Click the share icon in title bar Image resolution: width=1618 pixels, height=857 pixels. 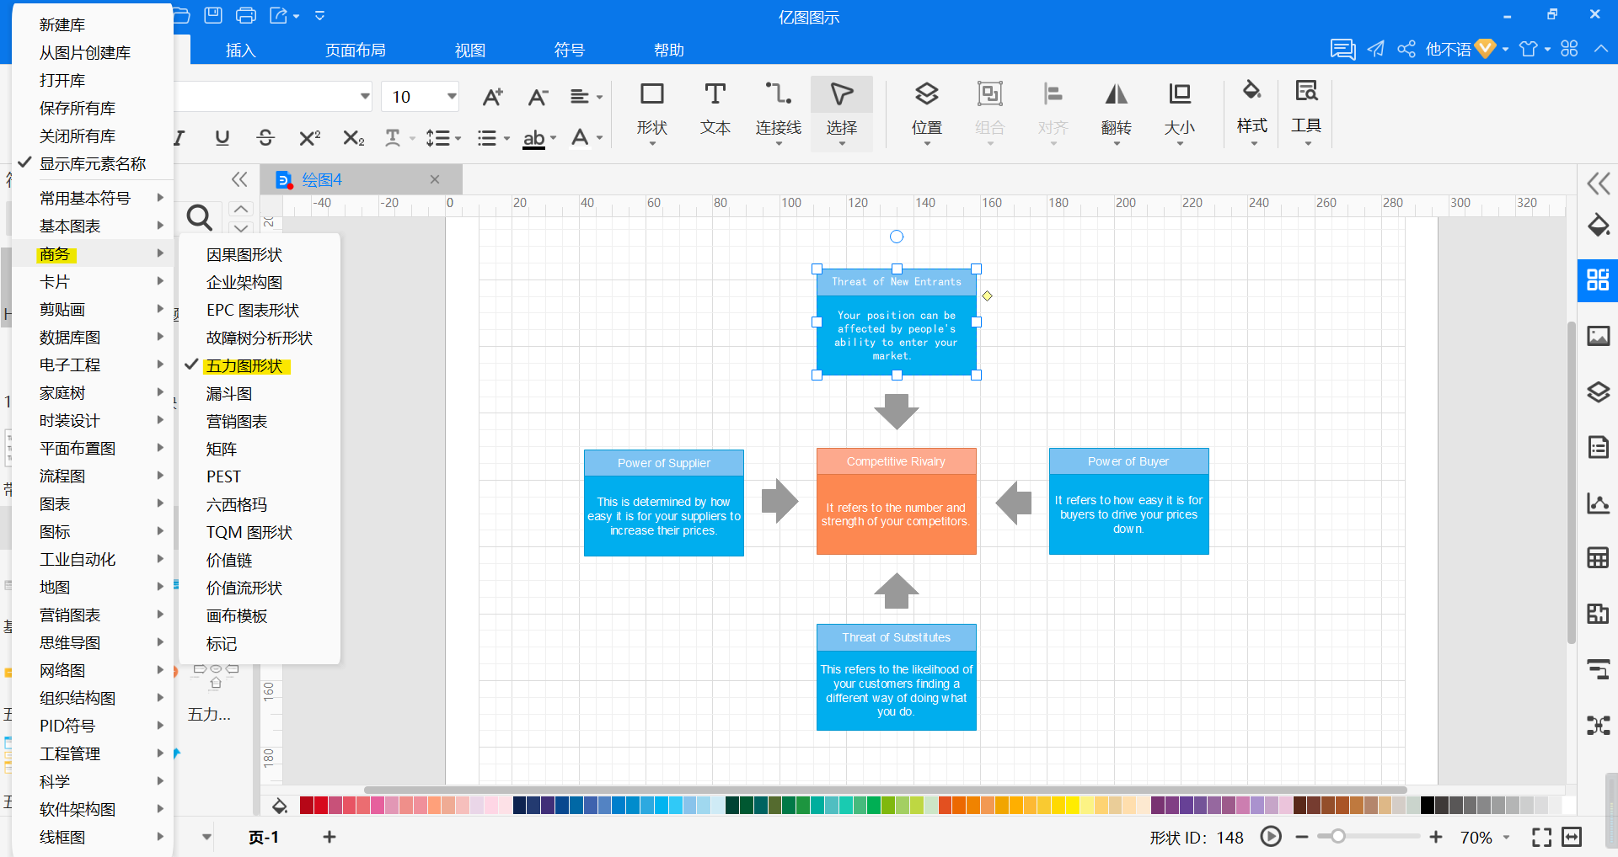point(1406,49)
